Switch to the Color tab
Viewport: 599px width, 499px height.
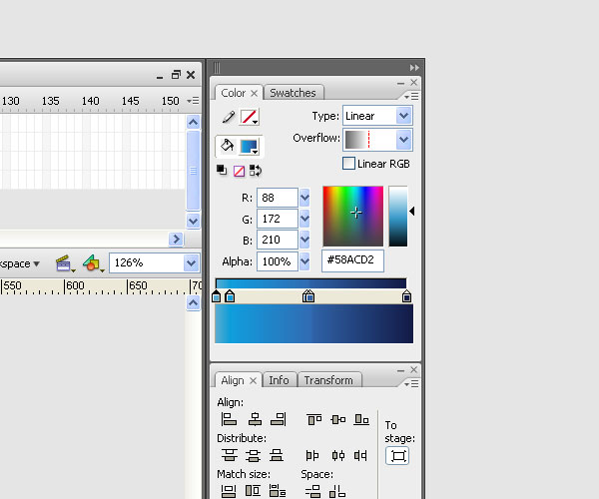(233, 93)
